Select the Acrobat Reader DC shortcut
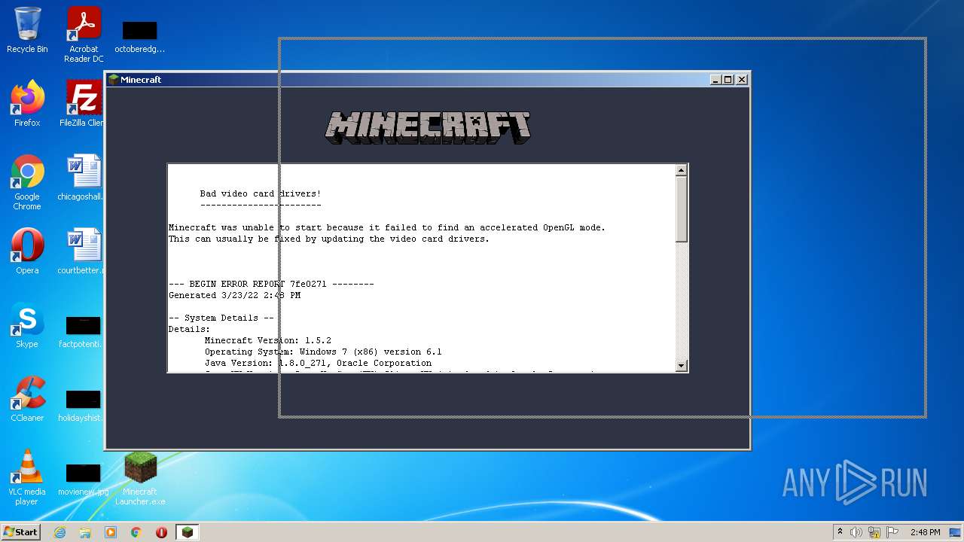The width and height of the screenshot is (964, 542). pos(84,35)
